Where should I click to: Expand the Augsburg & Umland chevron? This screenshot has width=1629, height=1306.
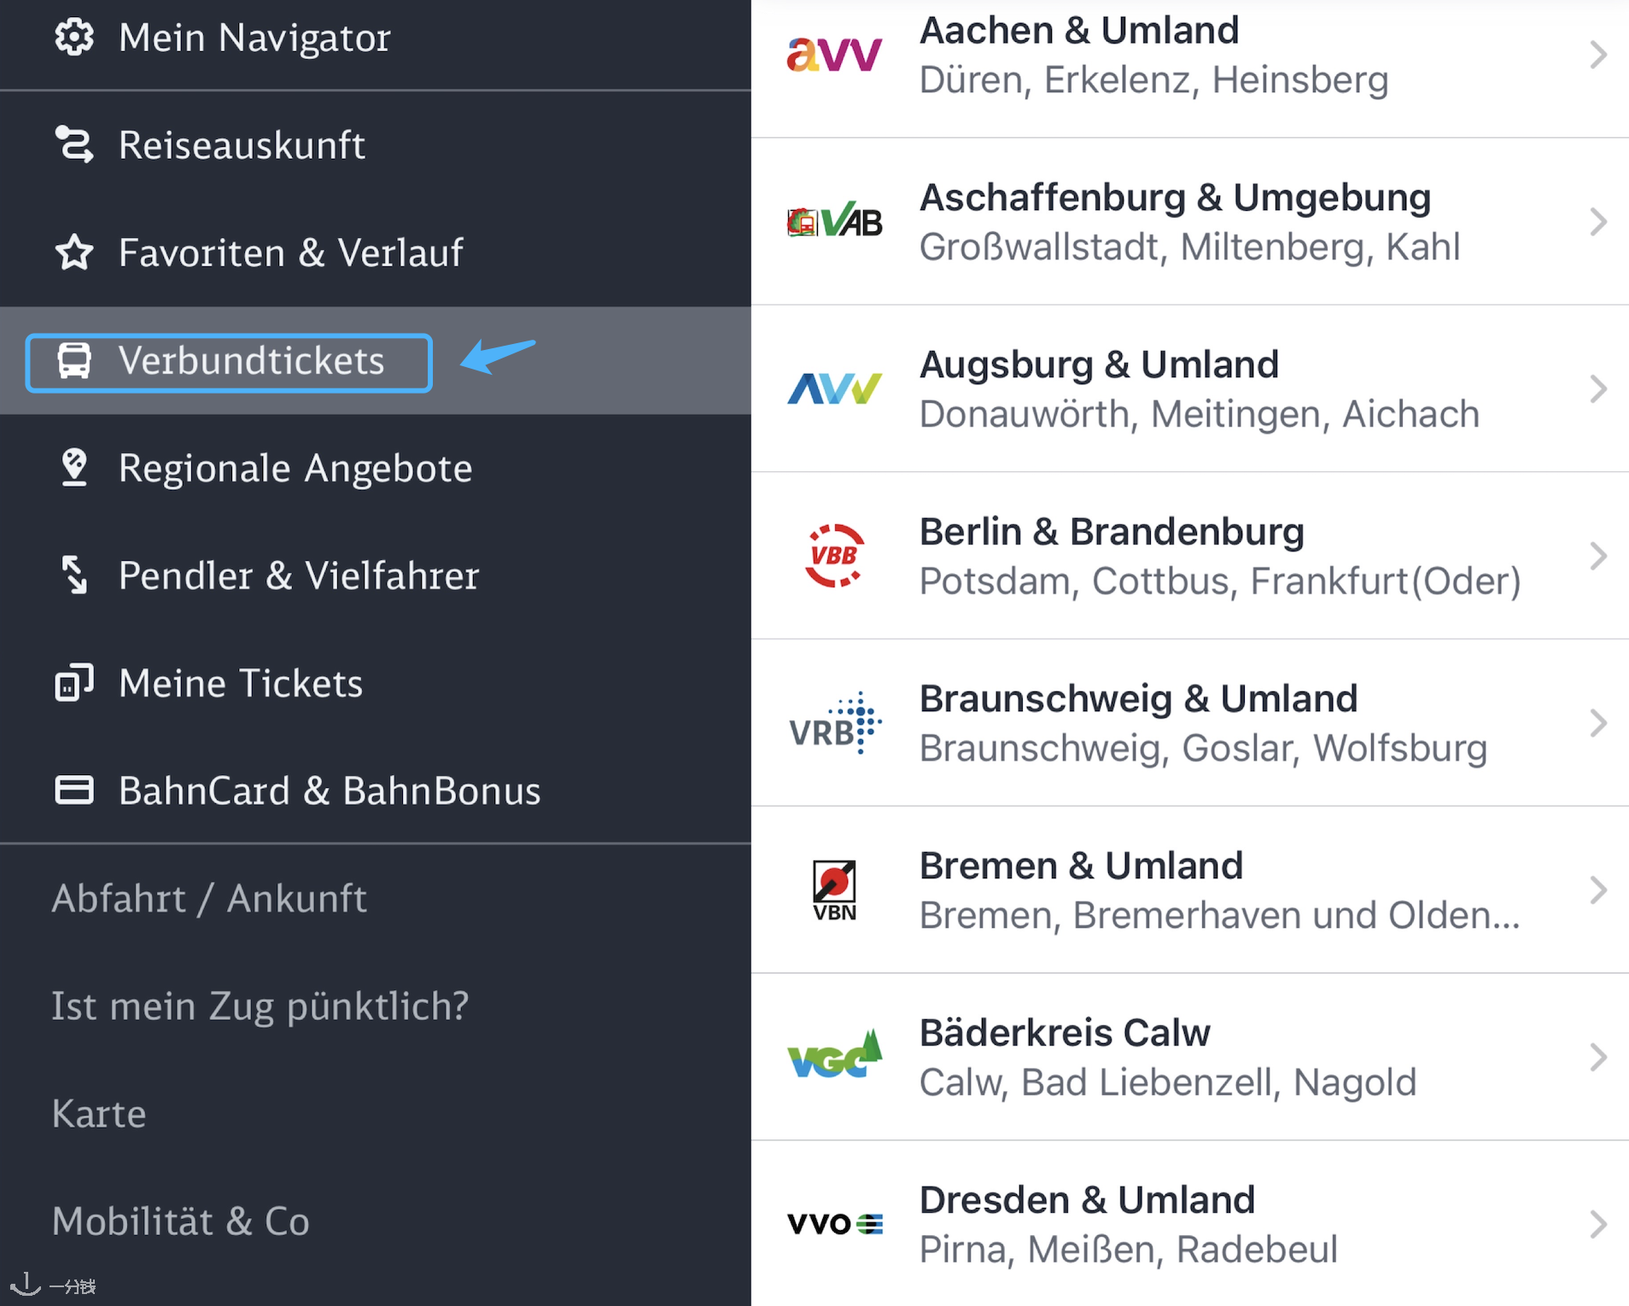(1598, 389)
